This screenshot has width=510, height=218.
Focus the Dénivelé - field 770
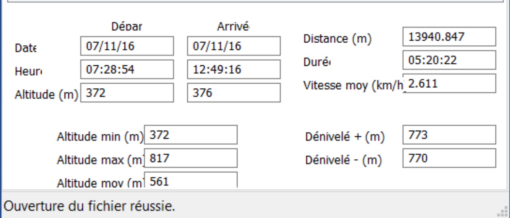coord(449,158)
